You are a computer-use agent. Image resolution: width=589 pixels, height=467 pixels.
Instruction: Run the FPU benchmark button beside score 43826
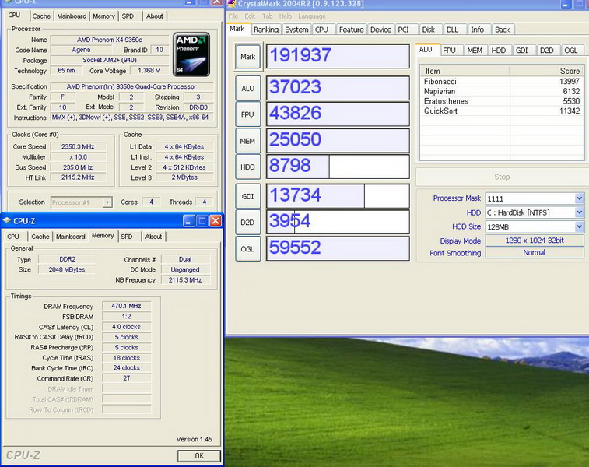pos(247,114)
